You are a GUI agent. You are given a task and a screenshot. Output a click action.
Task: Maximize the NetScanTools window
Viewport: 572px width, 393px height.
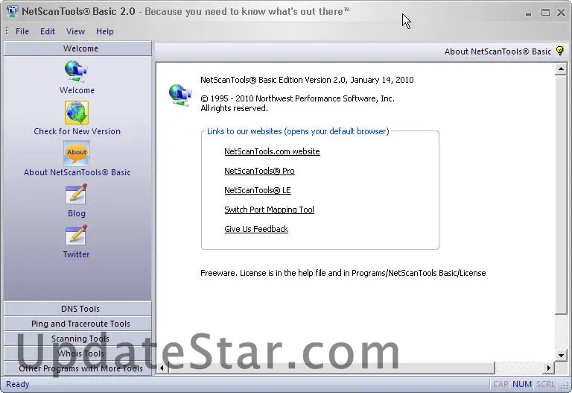(x=545, y=13)
